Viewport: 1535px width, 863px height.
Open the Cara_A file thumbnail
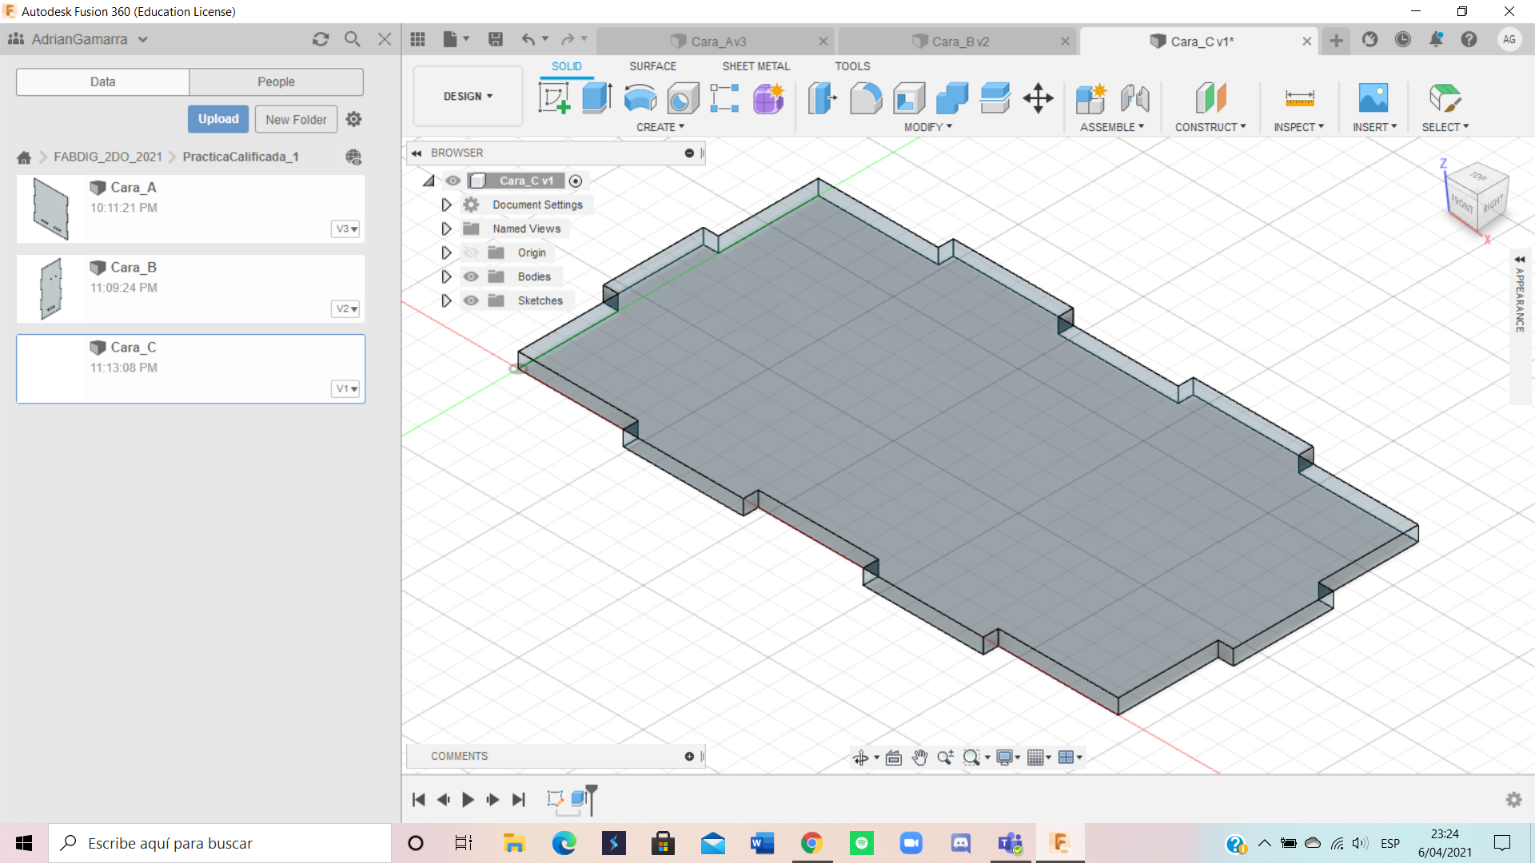pos(51,209)
